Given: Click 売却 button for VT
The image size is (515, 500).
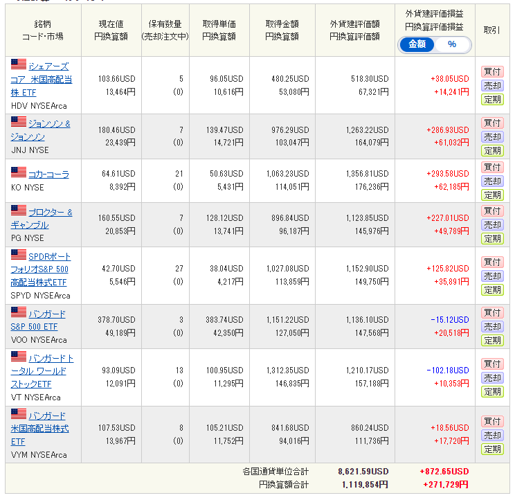Looking at the screenshot, I should pyautogui.click(x=492, y=378).
